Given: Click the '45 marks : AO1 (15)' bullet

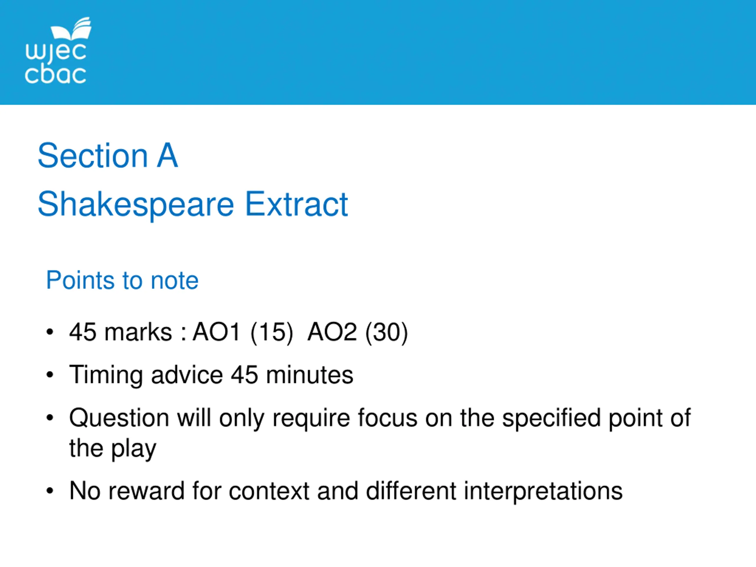Looking at the screenshot, I should (181, 332).
